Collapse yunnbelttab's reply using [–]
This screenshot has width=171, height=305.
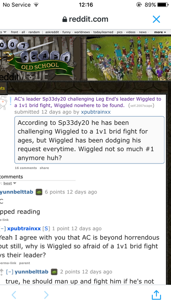9,272
